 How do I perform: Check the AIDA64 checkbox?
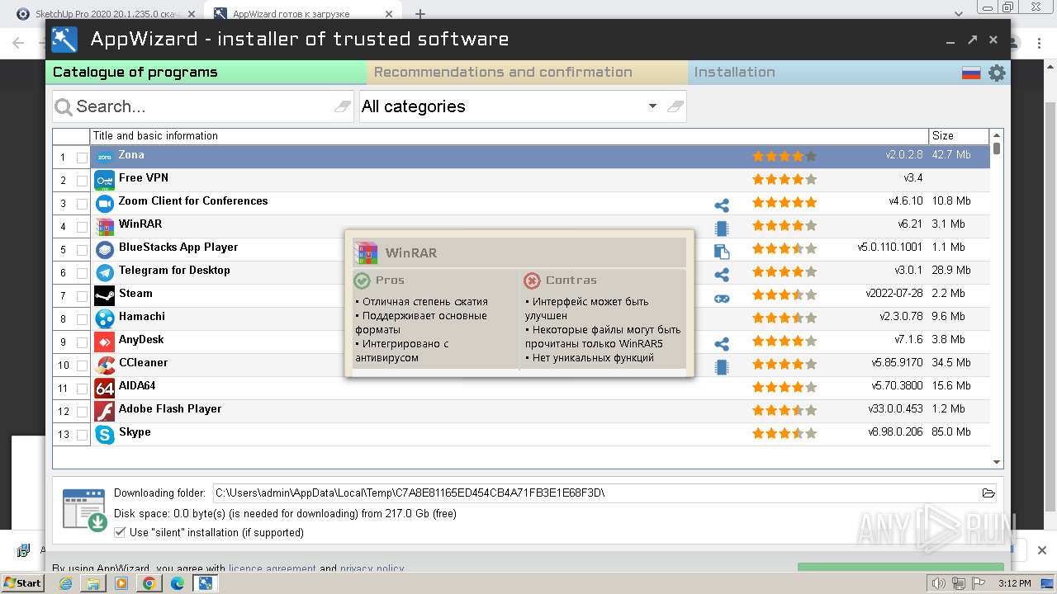click(82, 389)
